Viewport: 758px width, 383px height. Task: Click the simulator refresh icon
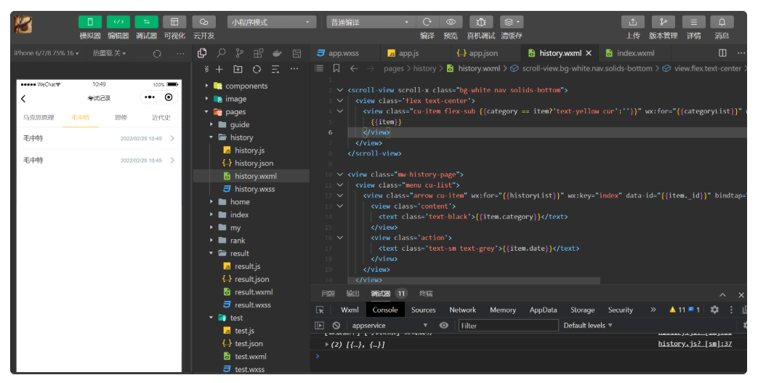[157, 54]
